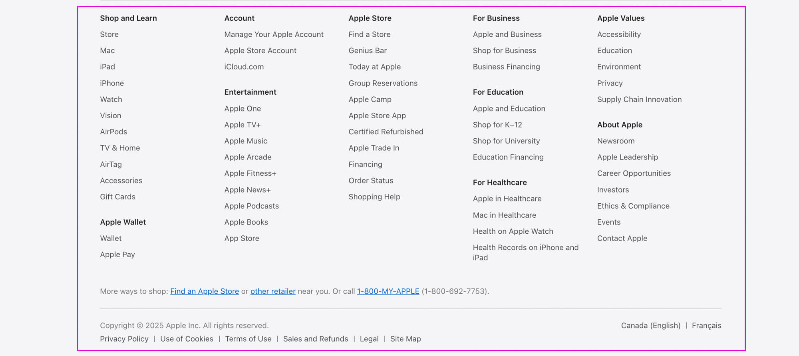
Task: Check the Order Status link
Action: [x=371, y=181]
